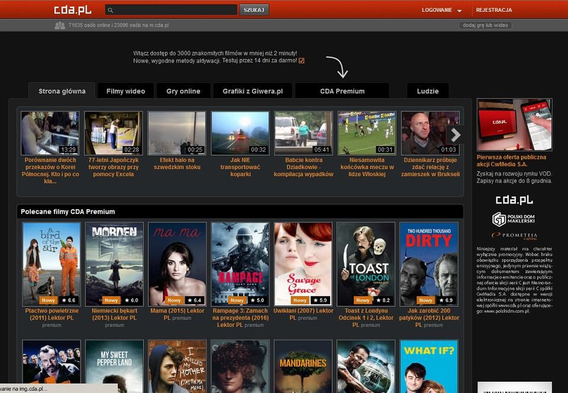Click 'Niesamowita końcówka meczu' title link

[367, 167]
